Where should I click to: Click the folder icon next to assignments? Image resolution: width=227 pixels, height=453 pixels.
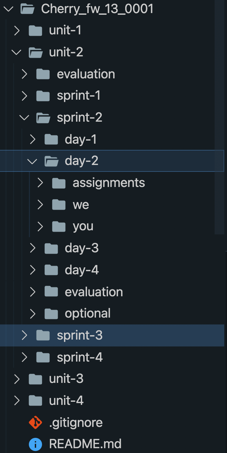[59, 183]
